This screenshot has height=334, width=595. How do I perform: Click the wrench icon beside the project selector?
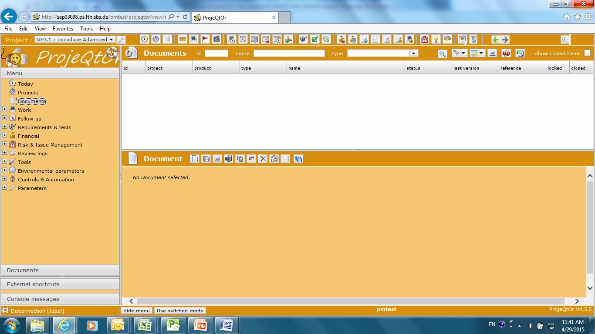point(121,40)
